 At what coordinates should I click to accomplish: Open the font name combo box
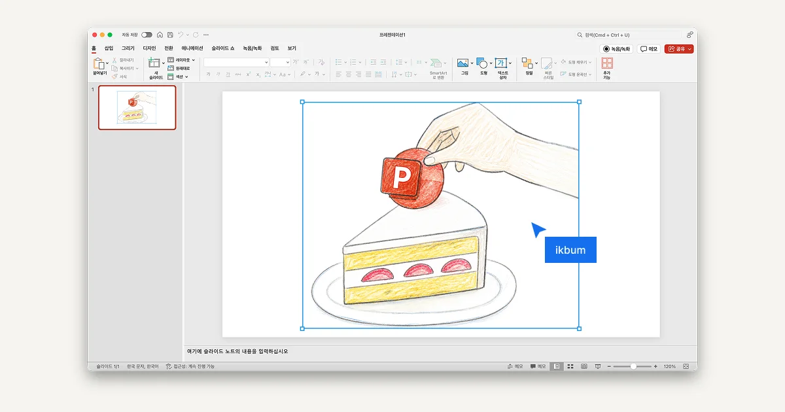point(236,62)
